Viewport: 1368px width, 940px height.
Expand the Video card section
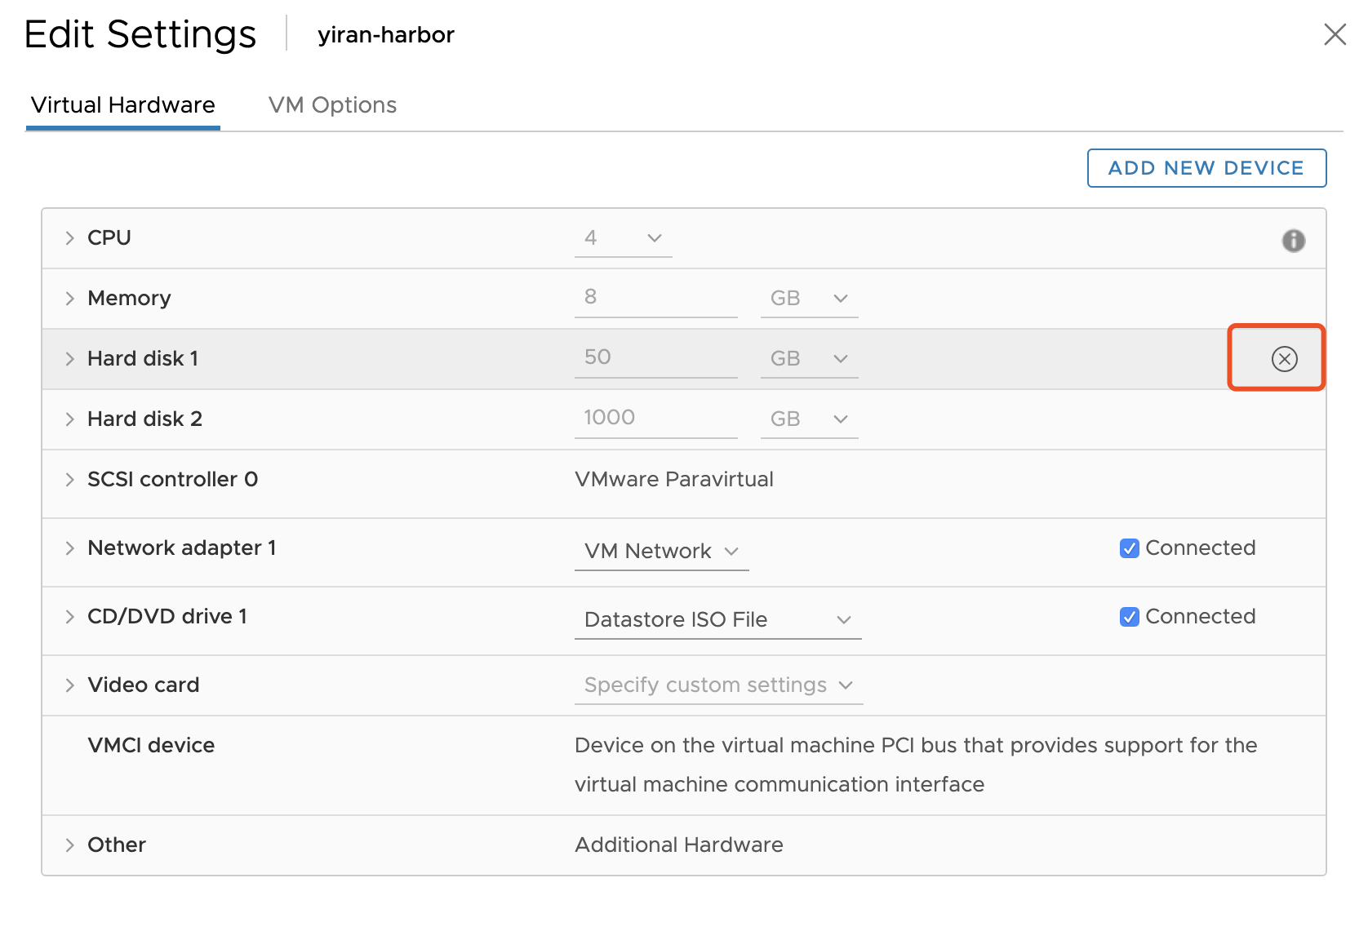[70, 685]
